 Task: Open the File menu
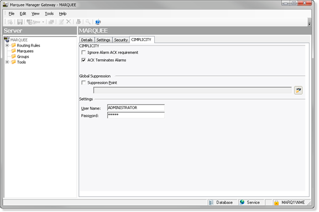pos(12,14)
